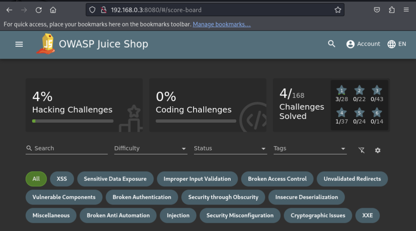The width and height of the screenshot is (416, 231).
Task: Open the Pocket save icon
Action: coord(377,10)
